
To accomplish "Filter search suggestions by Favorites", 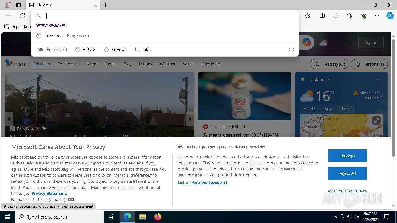I will (x=115, y=50).
